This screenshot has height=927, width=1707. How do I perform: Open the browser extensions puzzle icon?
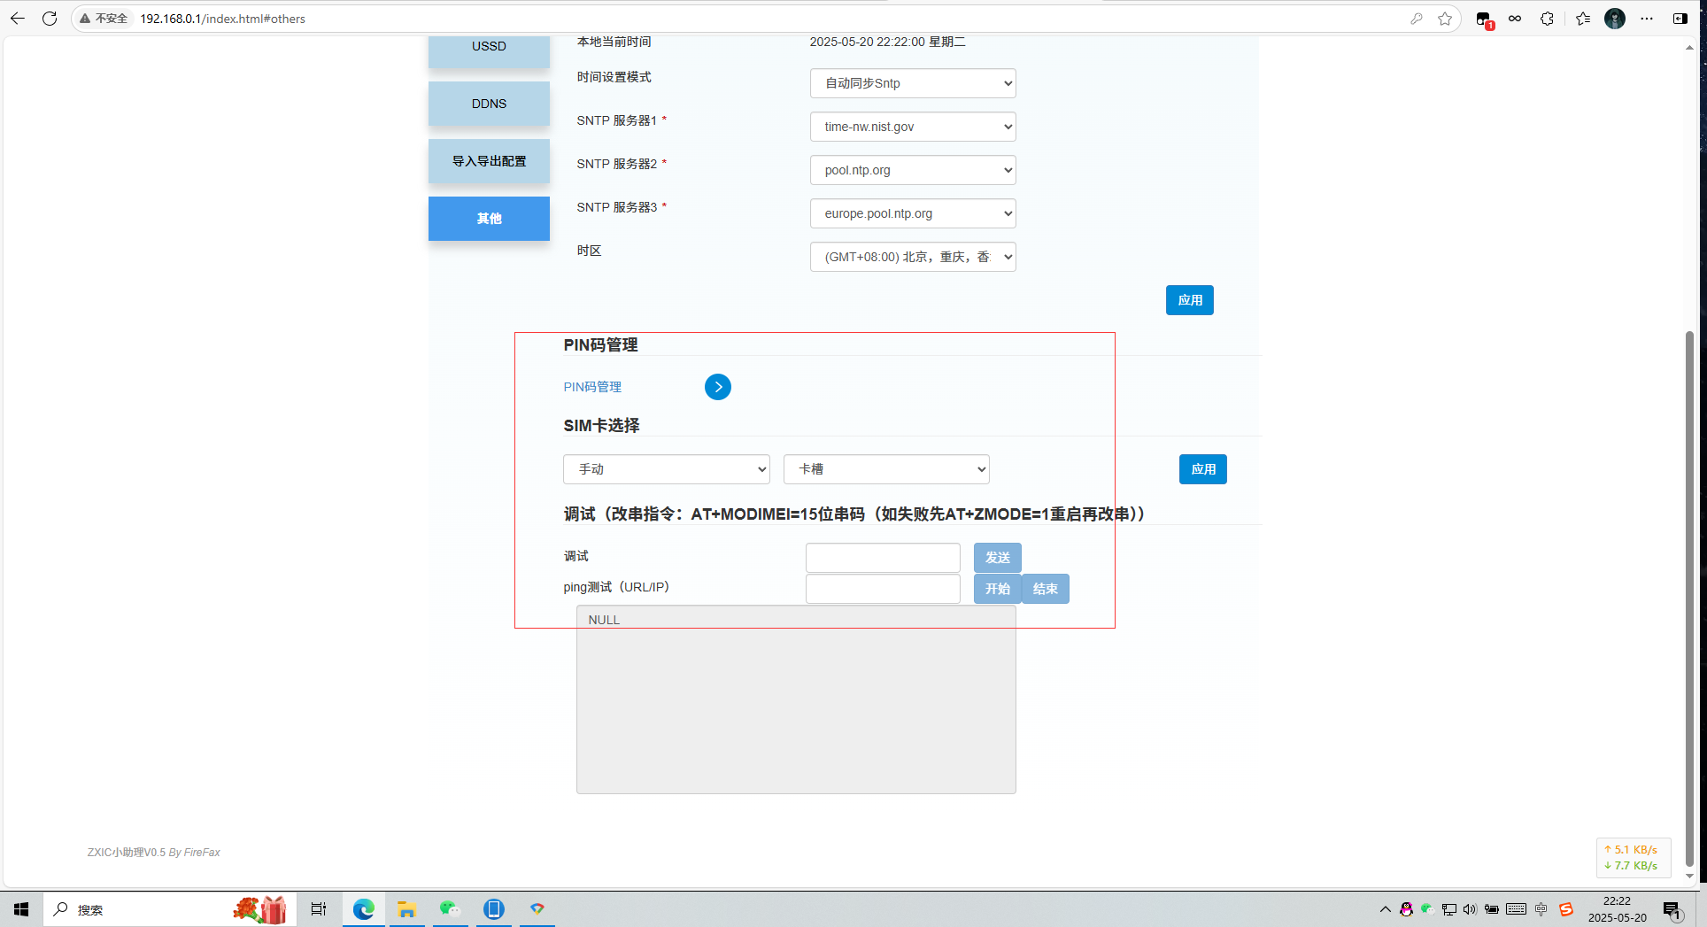[1547, 19]
